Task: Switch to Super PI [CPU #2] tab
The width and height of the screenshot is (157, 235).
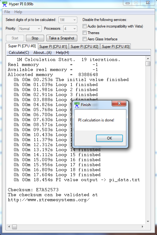Action: [x=84, y=47]
